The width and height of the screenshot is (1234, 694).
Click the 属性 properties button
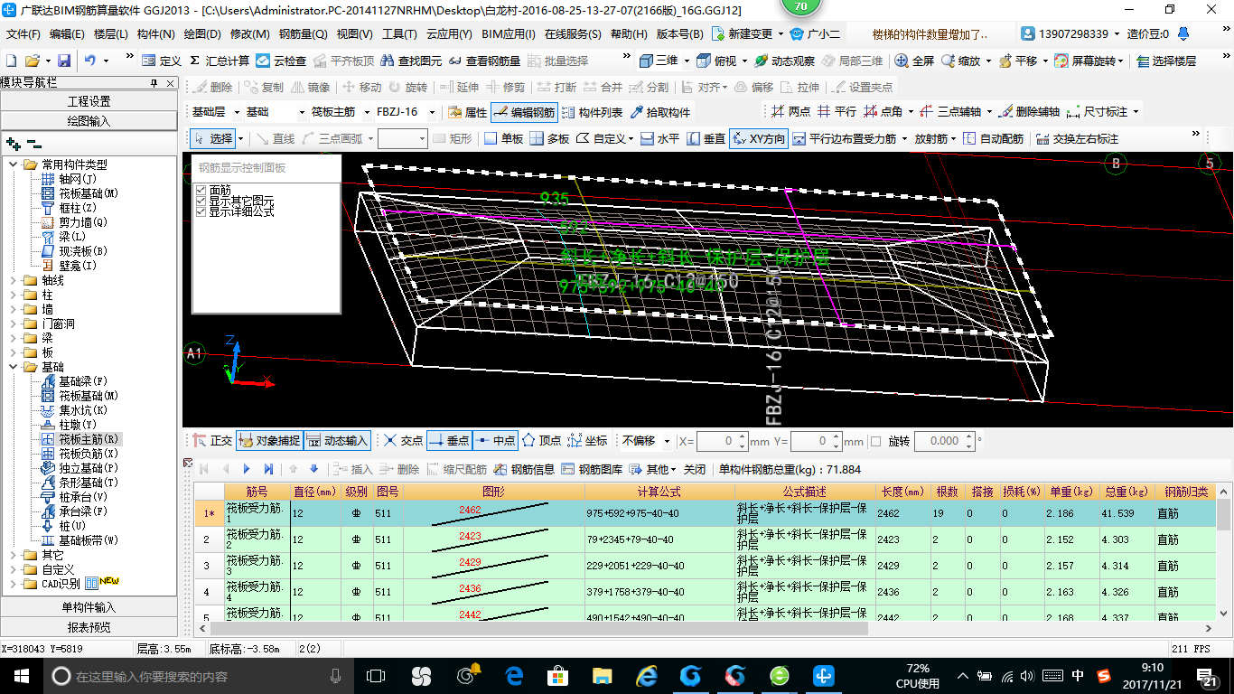point(467,113)
